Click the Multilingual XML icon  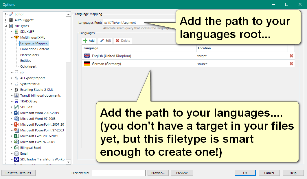(17, 37)
